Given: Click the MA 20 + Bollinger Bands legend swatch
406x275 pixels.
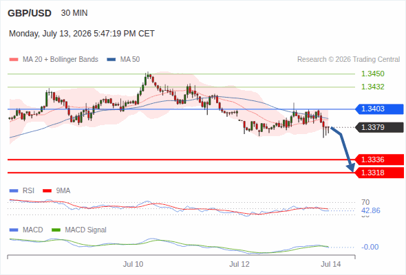Looking at the screenshot, I should tap(14, 60).
